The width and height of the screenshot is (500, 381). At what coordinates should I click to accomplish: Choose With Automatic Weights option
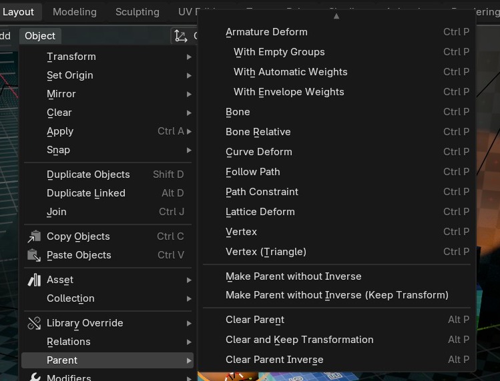point(336,72)
